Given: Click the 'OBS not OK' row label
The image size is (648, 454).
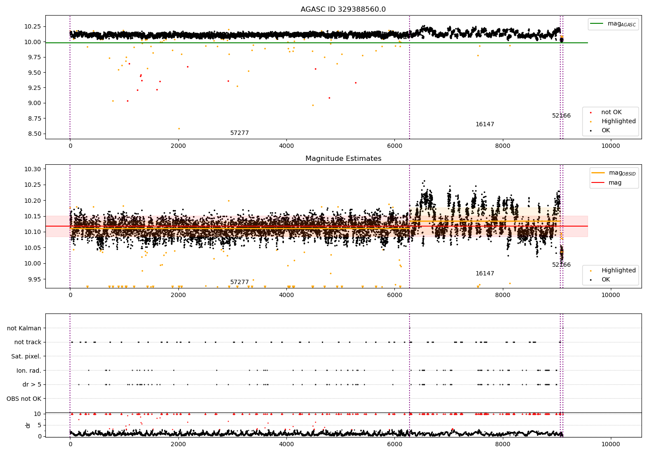Looking at the screenshot, I should point(24,399).
